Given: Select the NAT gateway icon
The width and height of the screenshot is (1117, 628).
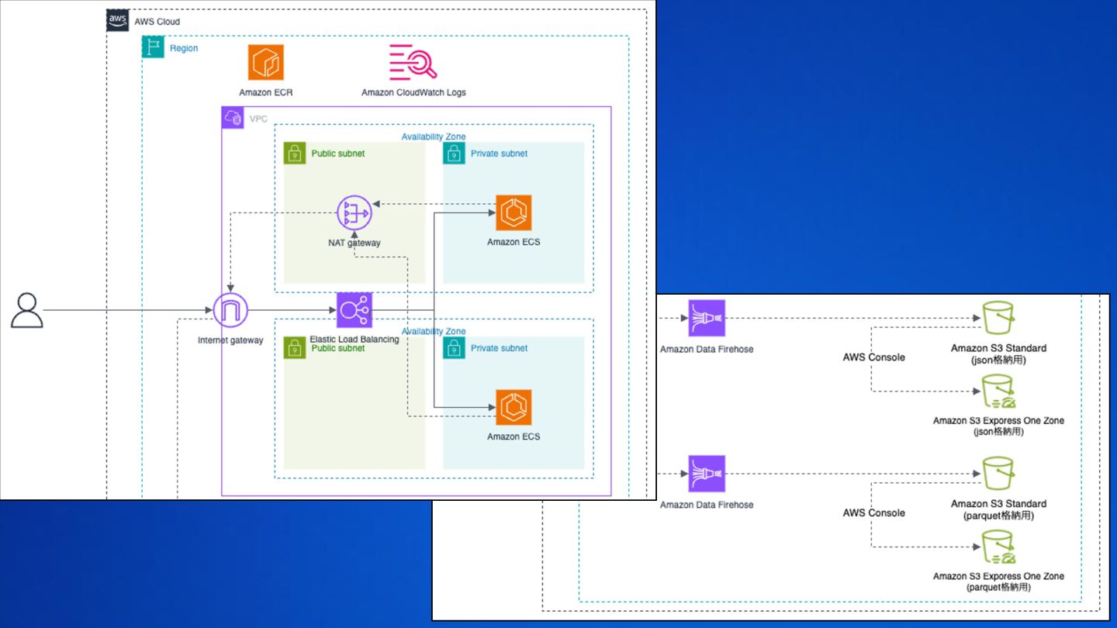Looking at the screenshot, I should tap(354, 212).
